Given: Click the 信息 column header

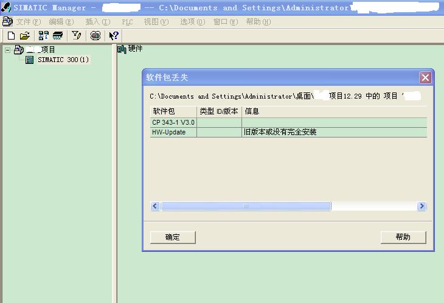Looking at the screenshot, I should 334,111.
